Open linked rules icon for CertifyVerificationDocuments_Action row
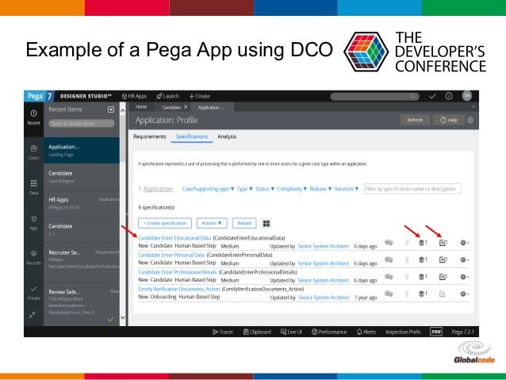Screen dimensions: 506x380 coord(443,294)
